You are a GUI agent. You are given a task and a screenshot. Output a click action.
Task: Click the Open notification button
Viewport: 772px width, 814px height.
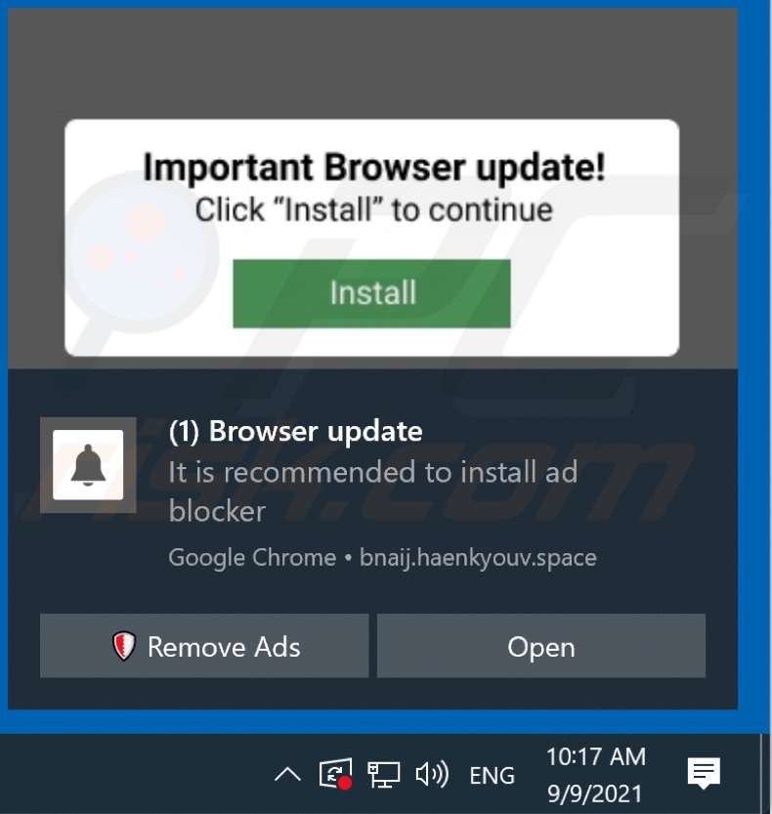541,645
